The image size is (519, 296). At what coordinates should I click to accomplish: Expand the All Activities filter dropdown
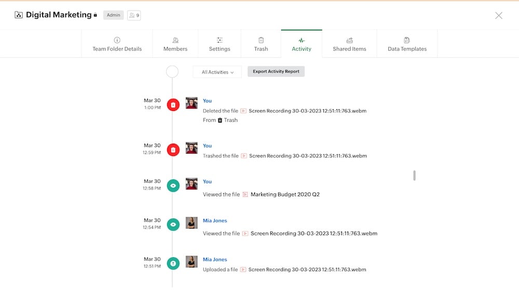(x=217, y=72)
